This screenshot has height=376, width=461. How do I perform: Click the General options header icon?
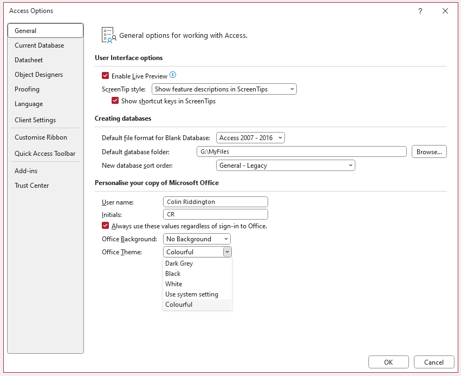pos(109,35)
